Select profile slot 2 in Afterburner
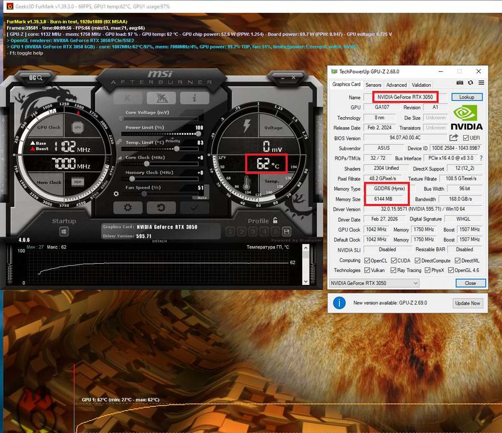502x433 pixels. (242, 231)
